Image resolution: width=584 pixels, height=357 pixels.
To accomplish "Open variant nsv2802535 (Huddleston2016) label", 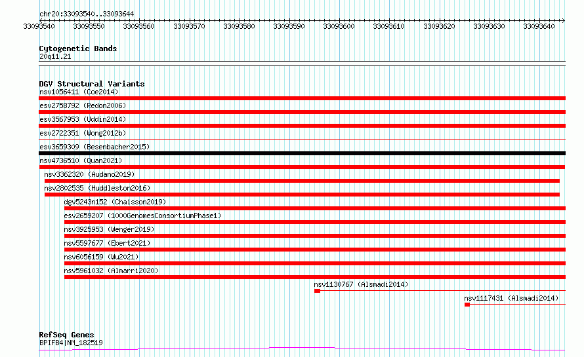I will [x=97, y=188].
